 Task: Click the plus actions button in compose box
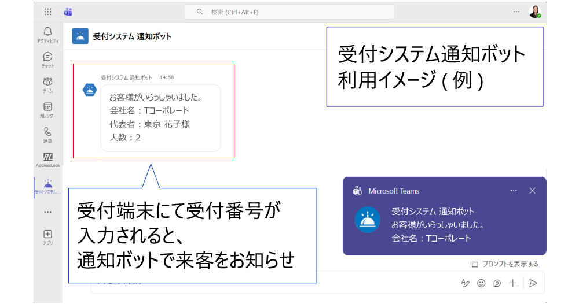click(x=512, y=283)
